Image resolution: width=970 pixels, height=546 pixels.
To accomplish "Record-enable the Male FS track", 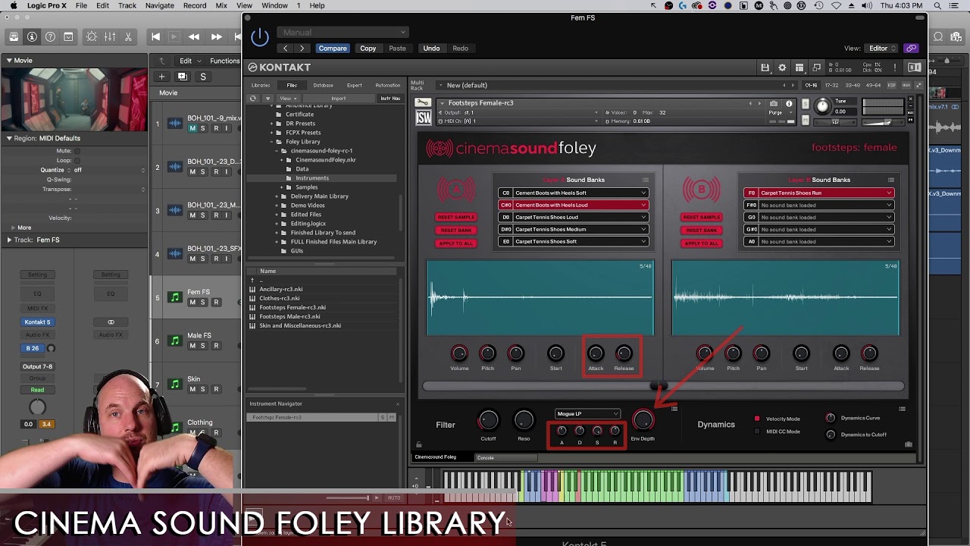I will [x=216, y=346].
